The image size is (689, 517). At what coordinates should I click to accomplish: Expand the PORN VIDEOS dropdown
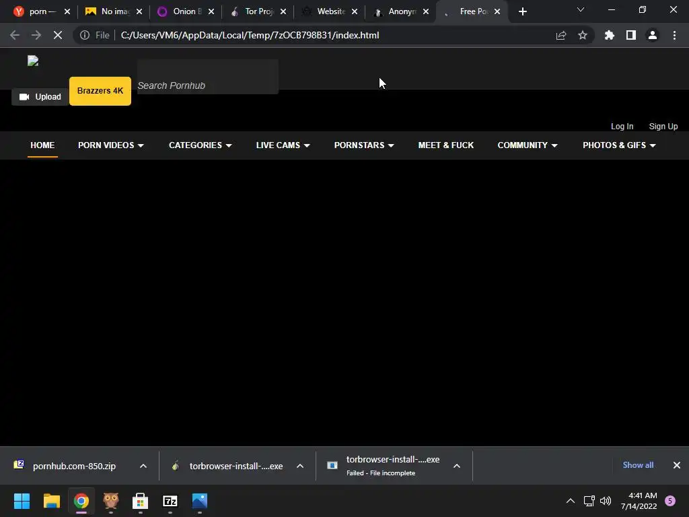pos(111,145)
